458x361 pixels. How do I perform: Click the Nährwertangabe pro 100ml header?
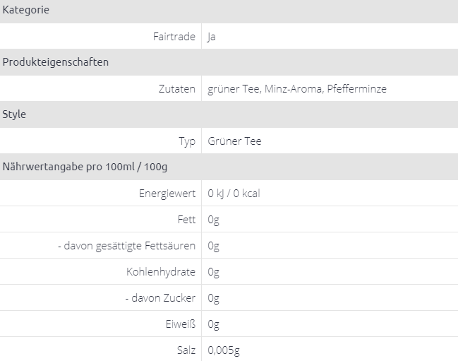point(85,167)
